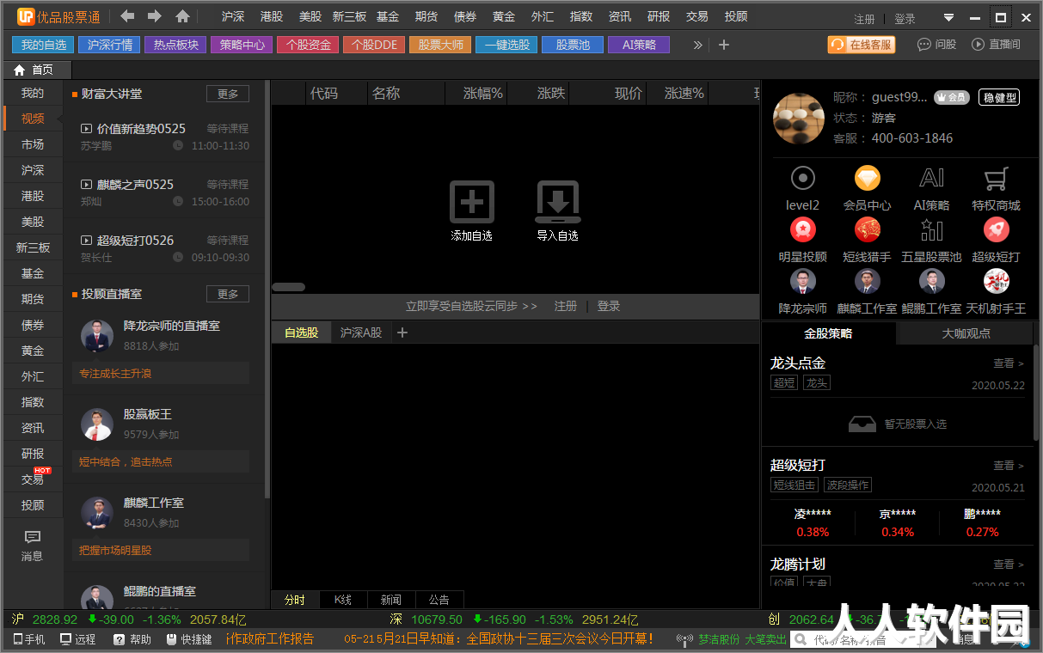Image resolution: width=1043 pixels, height=653 pixels.
Task: Click 热点板块 toolbar button
Action: tap(176, 45)
